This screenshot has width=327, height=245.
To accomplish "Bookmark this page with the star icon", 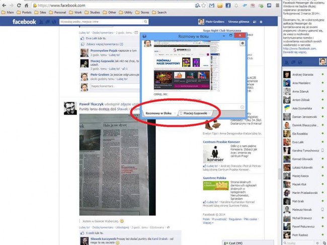I will [x=204, y=6].
